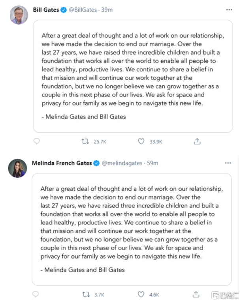Open Bill Gates' statement image
241x302 pixels.
point(132,76)
